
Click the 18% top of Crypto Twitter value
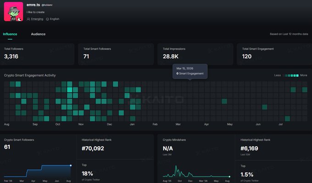tap(87, 174)
